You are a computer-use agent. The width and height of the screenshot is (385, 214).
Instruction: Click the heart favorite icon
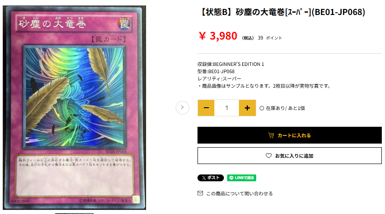pos(268,156)
